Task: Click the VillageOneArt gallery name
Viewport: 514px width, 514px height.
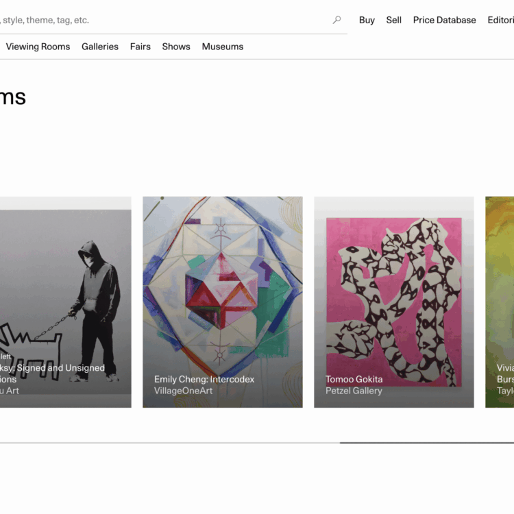Action: 183,391
